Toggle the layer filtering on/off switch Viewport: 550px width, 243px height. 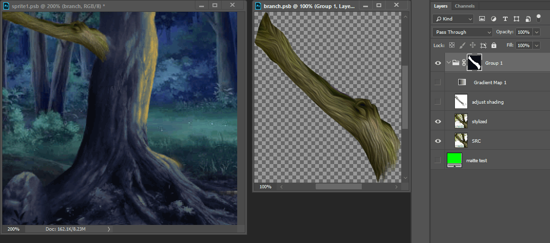[539, 18]
